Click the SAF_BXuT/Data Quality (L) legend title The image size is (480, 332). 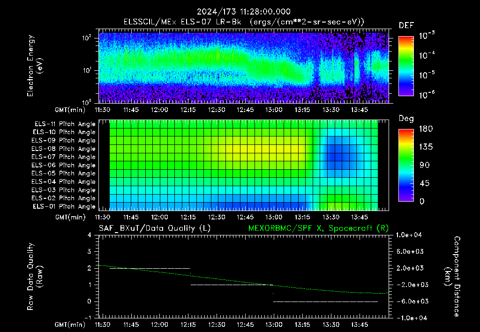tap(155, 228)
